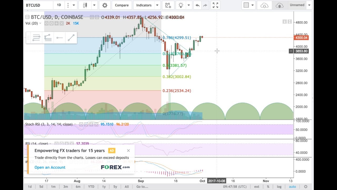Remove the RSI indicator
The image size is (337, 190).
point(72,144)
